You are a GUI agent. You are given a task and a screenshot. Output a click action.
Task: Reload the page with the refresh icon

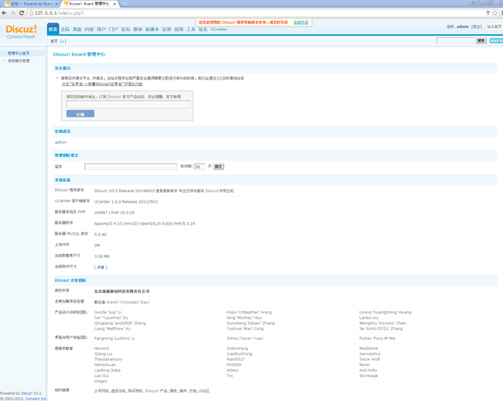pyautogui.click(x=22, y=13)
